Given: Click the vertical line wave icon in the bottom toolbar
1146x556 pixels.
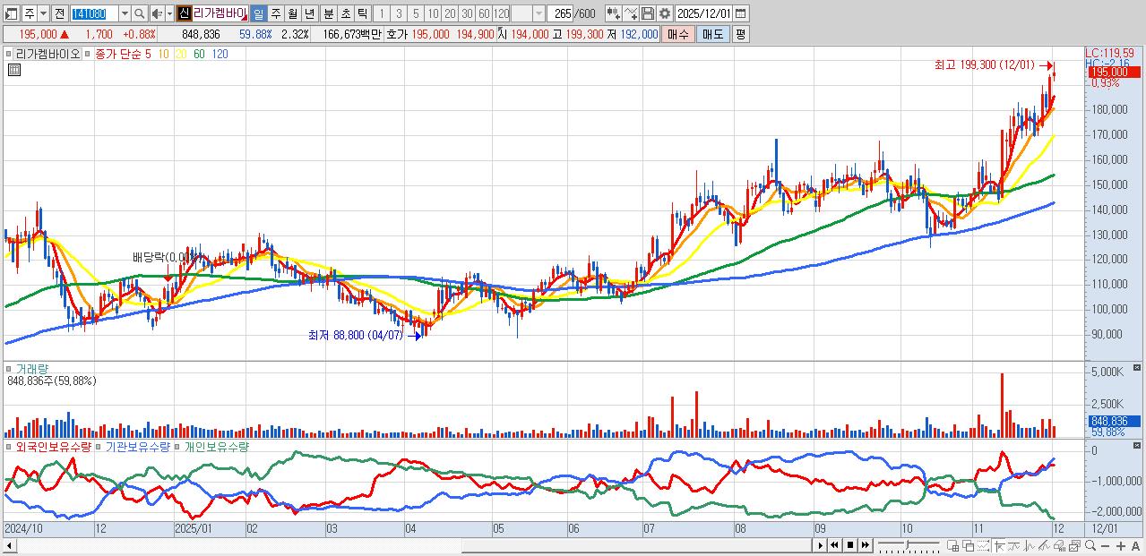Looking at the screenshot, I should pyautogui.click(x=1030, y=545).
